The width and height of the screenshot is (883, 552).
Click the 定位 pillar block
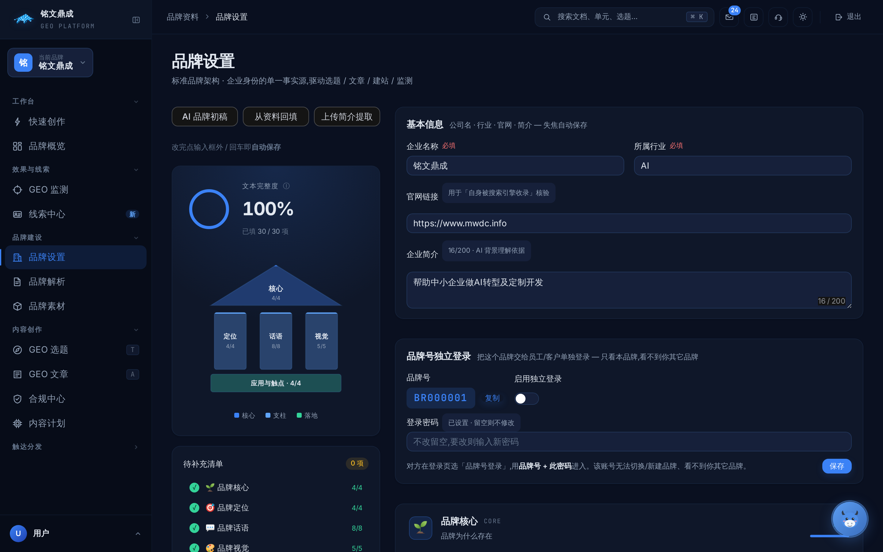click(x=230, y=341)
